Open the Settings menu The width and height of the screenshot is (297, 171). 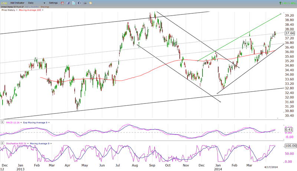pyautogui.click(x=53, y=3)
